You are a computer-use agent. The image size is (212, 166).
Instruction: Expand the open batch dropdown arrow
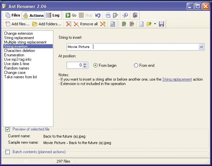coord(155,24)
